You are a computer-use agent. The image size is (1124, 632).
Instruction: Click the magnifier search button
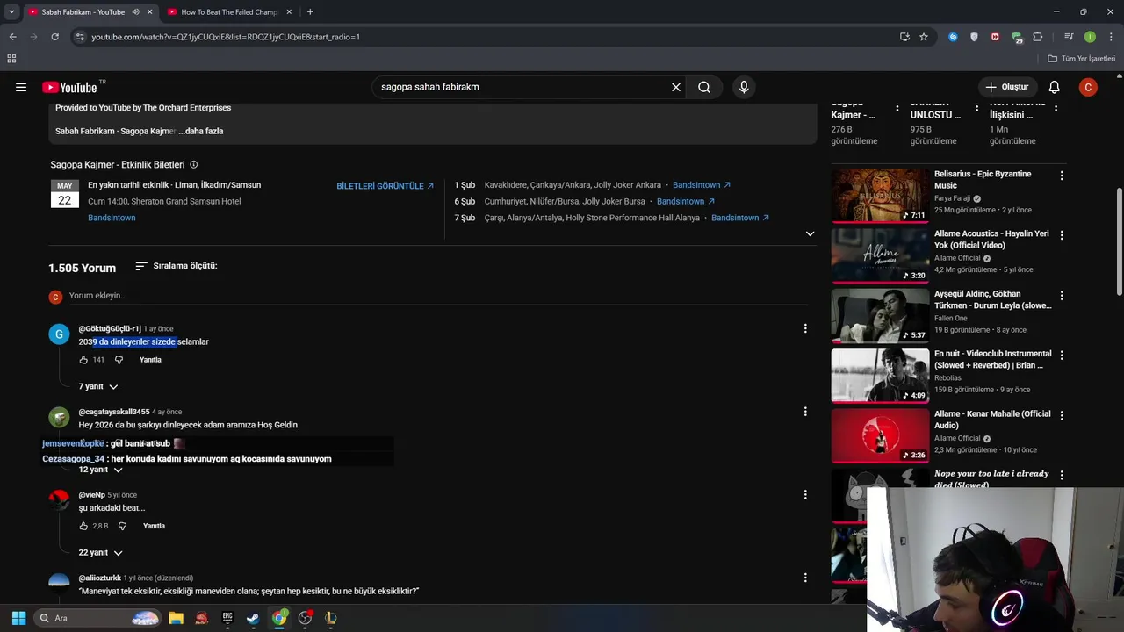pos(704,87)
